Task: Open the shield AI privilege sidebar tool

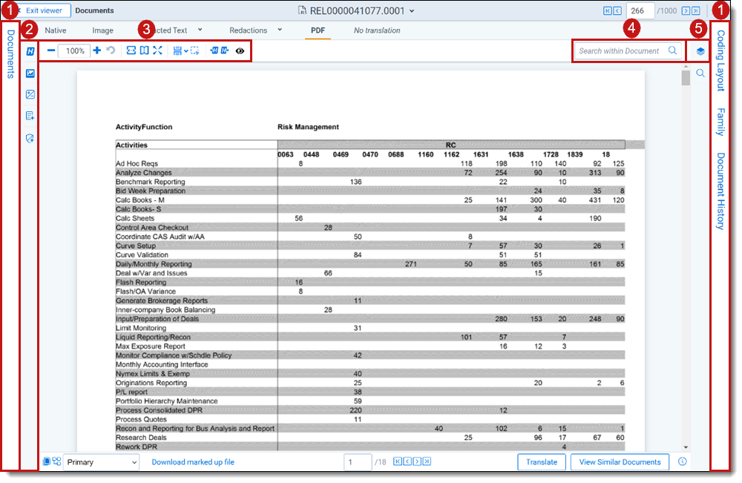Action: click(30, 138)
